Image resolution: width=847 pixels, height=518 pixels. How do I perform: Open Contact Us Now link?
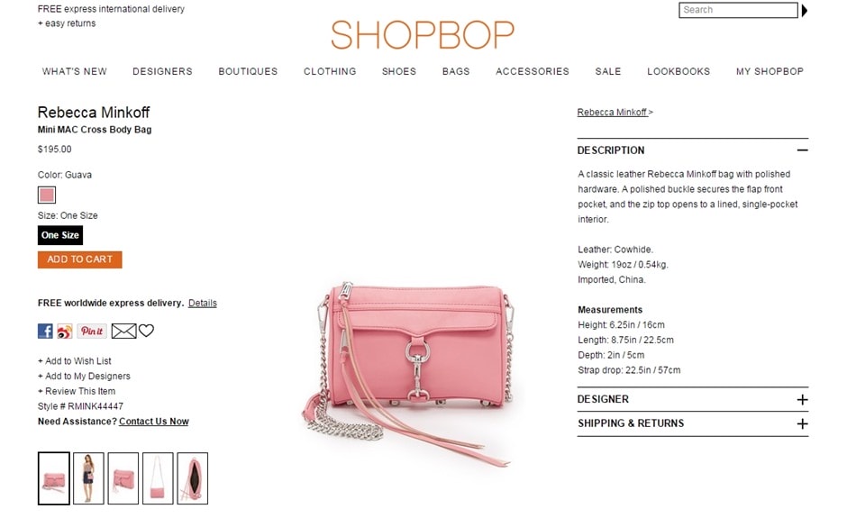154,422
